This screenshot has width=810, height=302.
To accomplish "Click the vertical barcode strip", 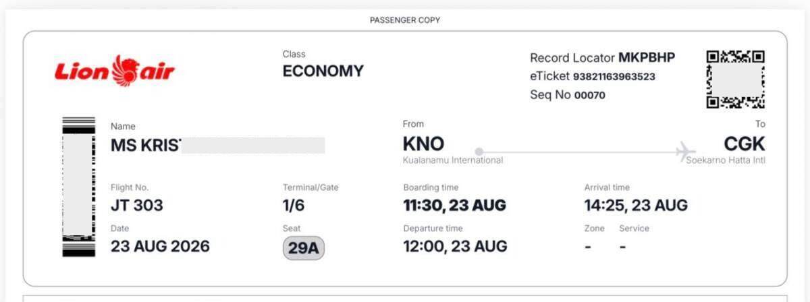I will tap(78, 187).
